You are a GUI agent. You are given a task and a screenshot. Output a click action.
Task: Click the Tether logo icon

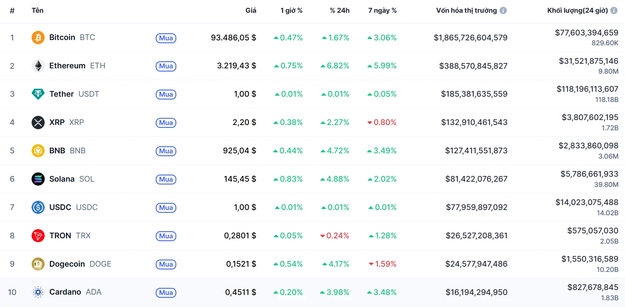[38, 94]
